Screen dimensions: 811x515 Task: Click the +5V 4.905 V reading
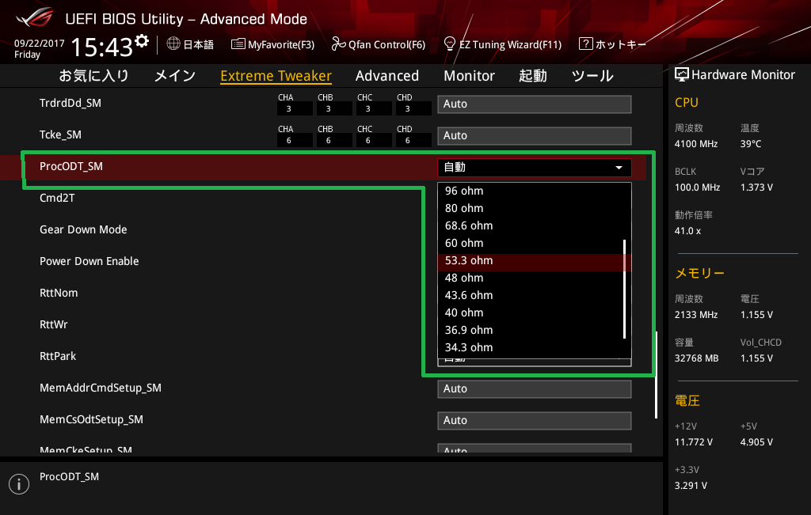coord(756,442)
